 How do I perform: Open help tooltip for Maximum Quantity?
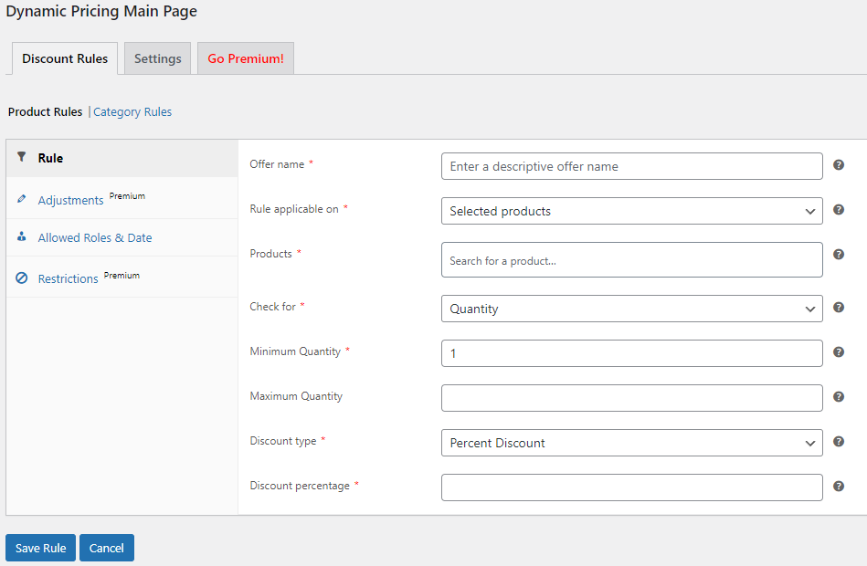[x=839, y=396]
